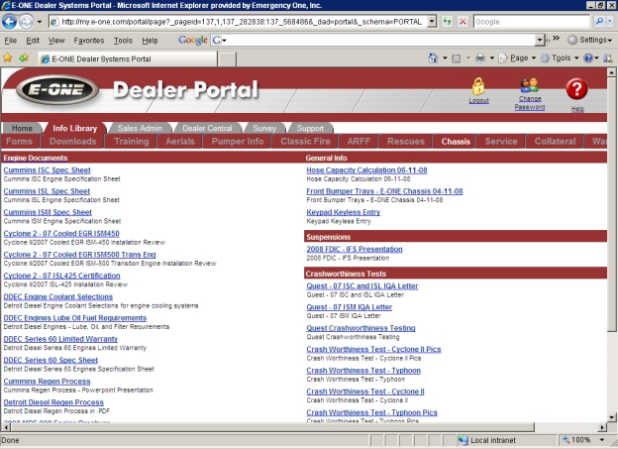618x449 pixels.
Task: Switch to the Sales Admin tab
Action: point(140,128)
